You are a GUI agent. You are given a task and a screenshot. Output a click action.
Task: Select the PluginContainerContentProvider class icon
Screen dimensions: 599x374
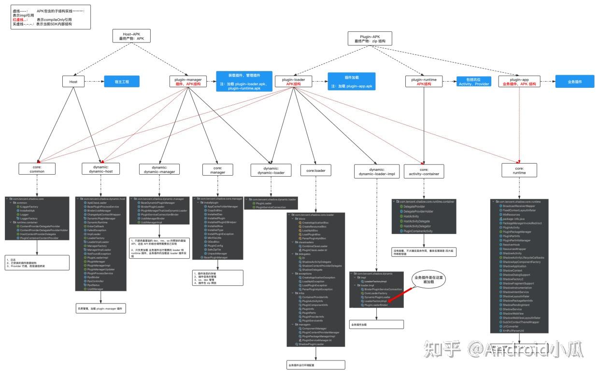18,238
